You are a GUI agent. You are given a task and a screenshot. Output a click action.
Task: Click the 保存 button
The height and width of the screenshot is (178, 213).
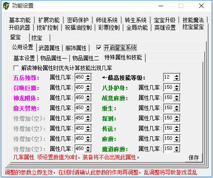[194, 158]
